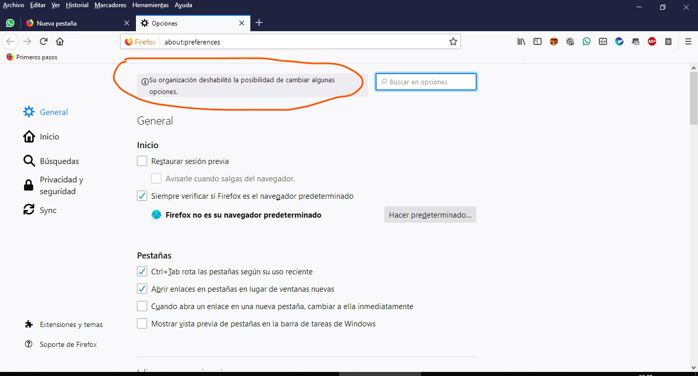
Task: Open Extensiones y temas link
Action: tap(64, 324)
